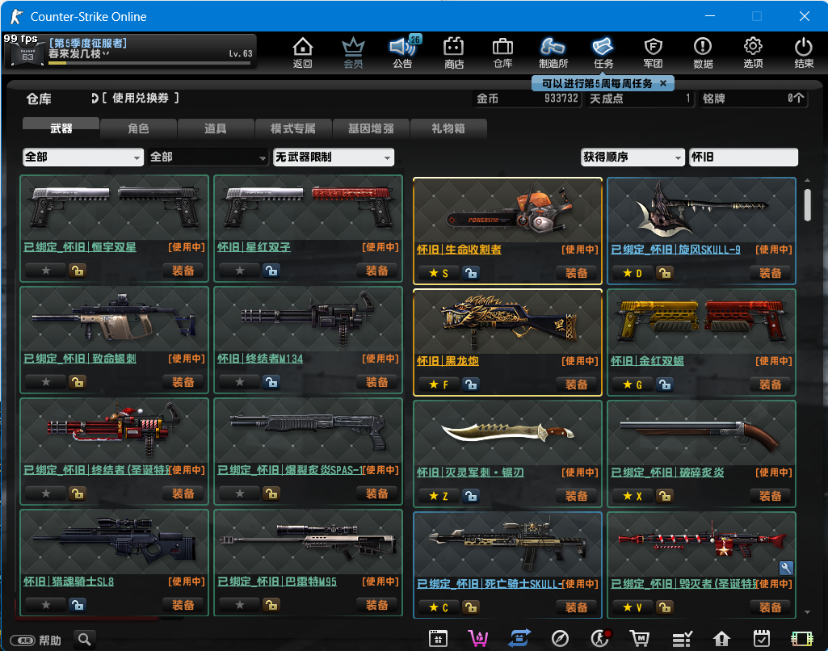Open the 制造所 crafting icon
828x651 pixels.
click(x=553, y=52)
